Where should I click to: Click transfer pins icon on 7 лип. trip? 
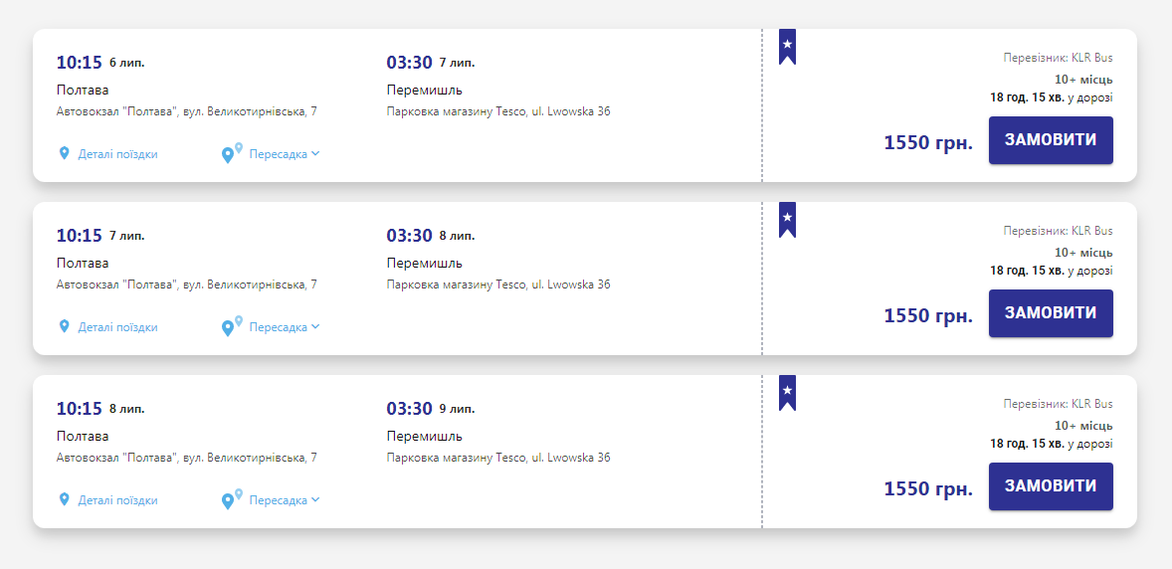pos(231,326)
